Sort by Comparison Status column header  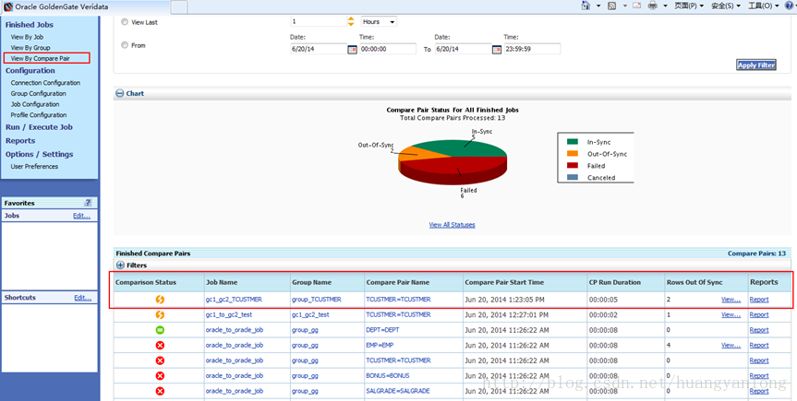click(x=146, y=282)
